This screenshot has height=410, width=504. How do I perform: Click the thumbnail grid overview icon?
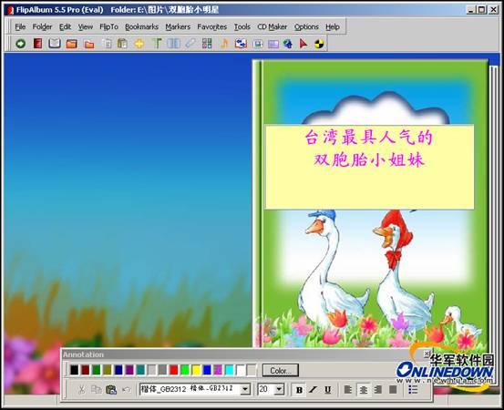point(207,44)
